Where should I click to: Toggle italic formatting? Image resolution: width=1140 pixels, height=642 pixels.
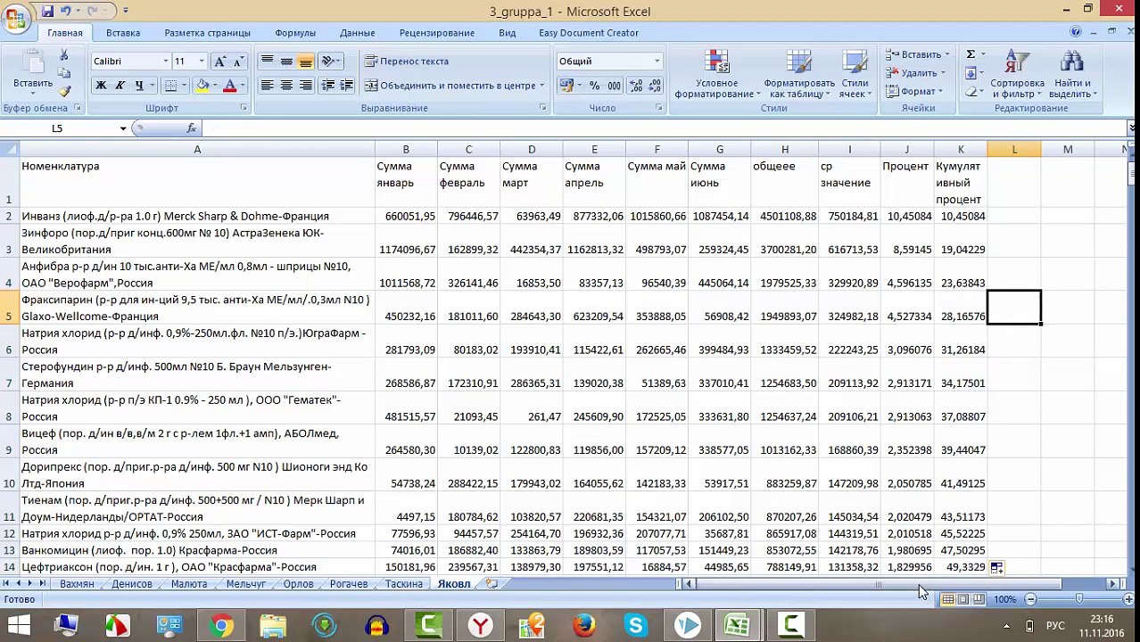click(120, 86)
